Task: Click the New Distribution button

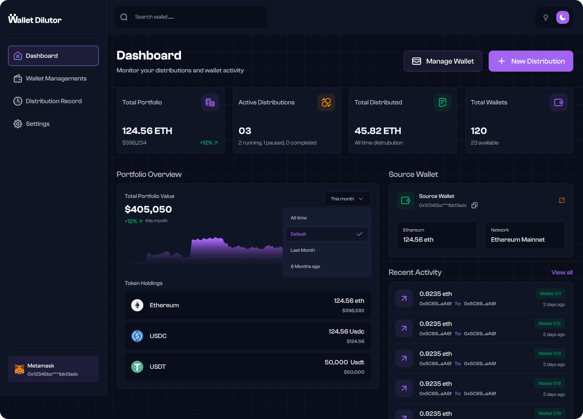Action: tap(530, 61)
